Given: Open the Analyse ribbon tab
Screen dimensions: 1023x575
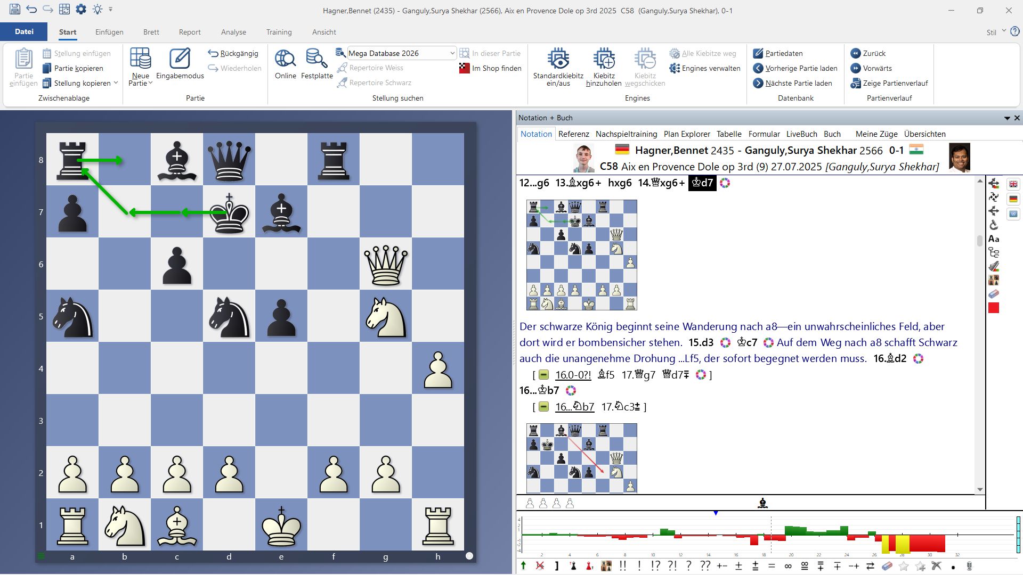Looking at the screenshot, I should point(233,32).
